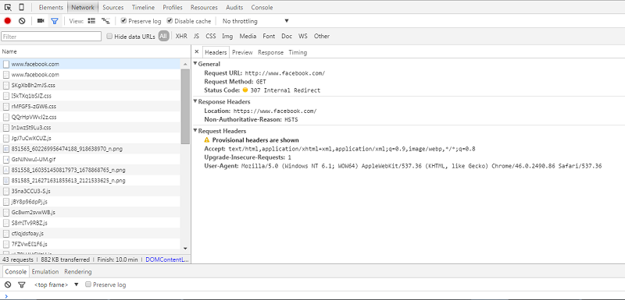The height and width of the screenshot is (300, 625).
Task: Open the No throttling dropdown
Action: click(255, 21)
